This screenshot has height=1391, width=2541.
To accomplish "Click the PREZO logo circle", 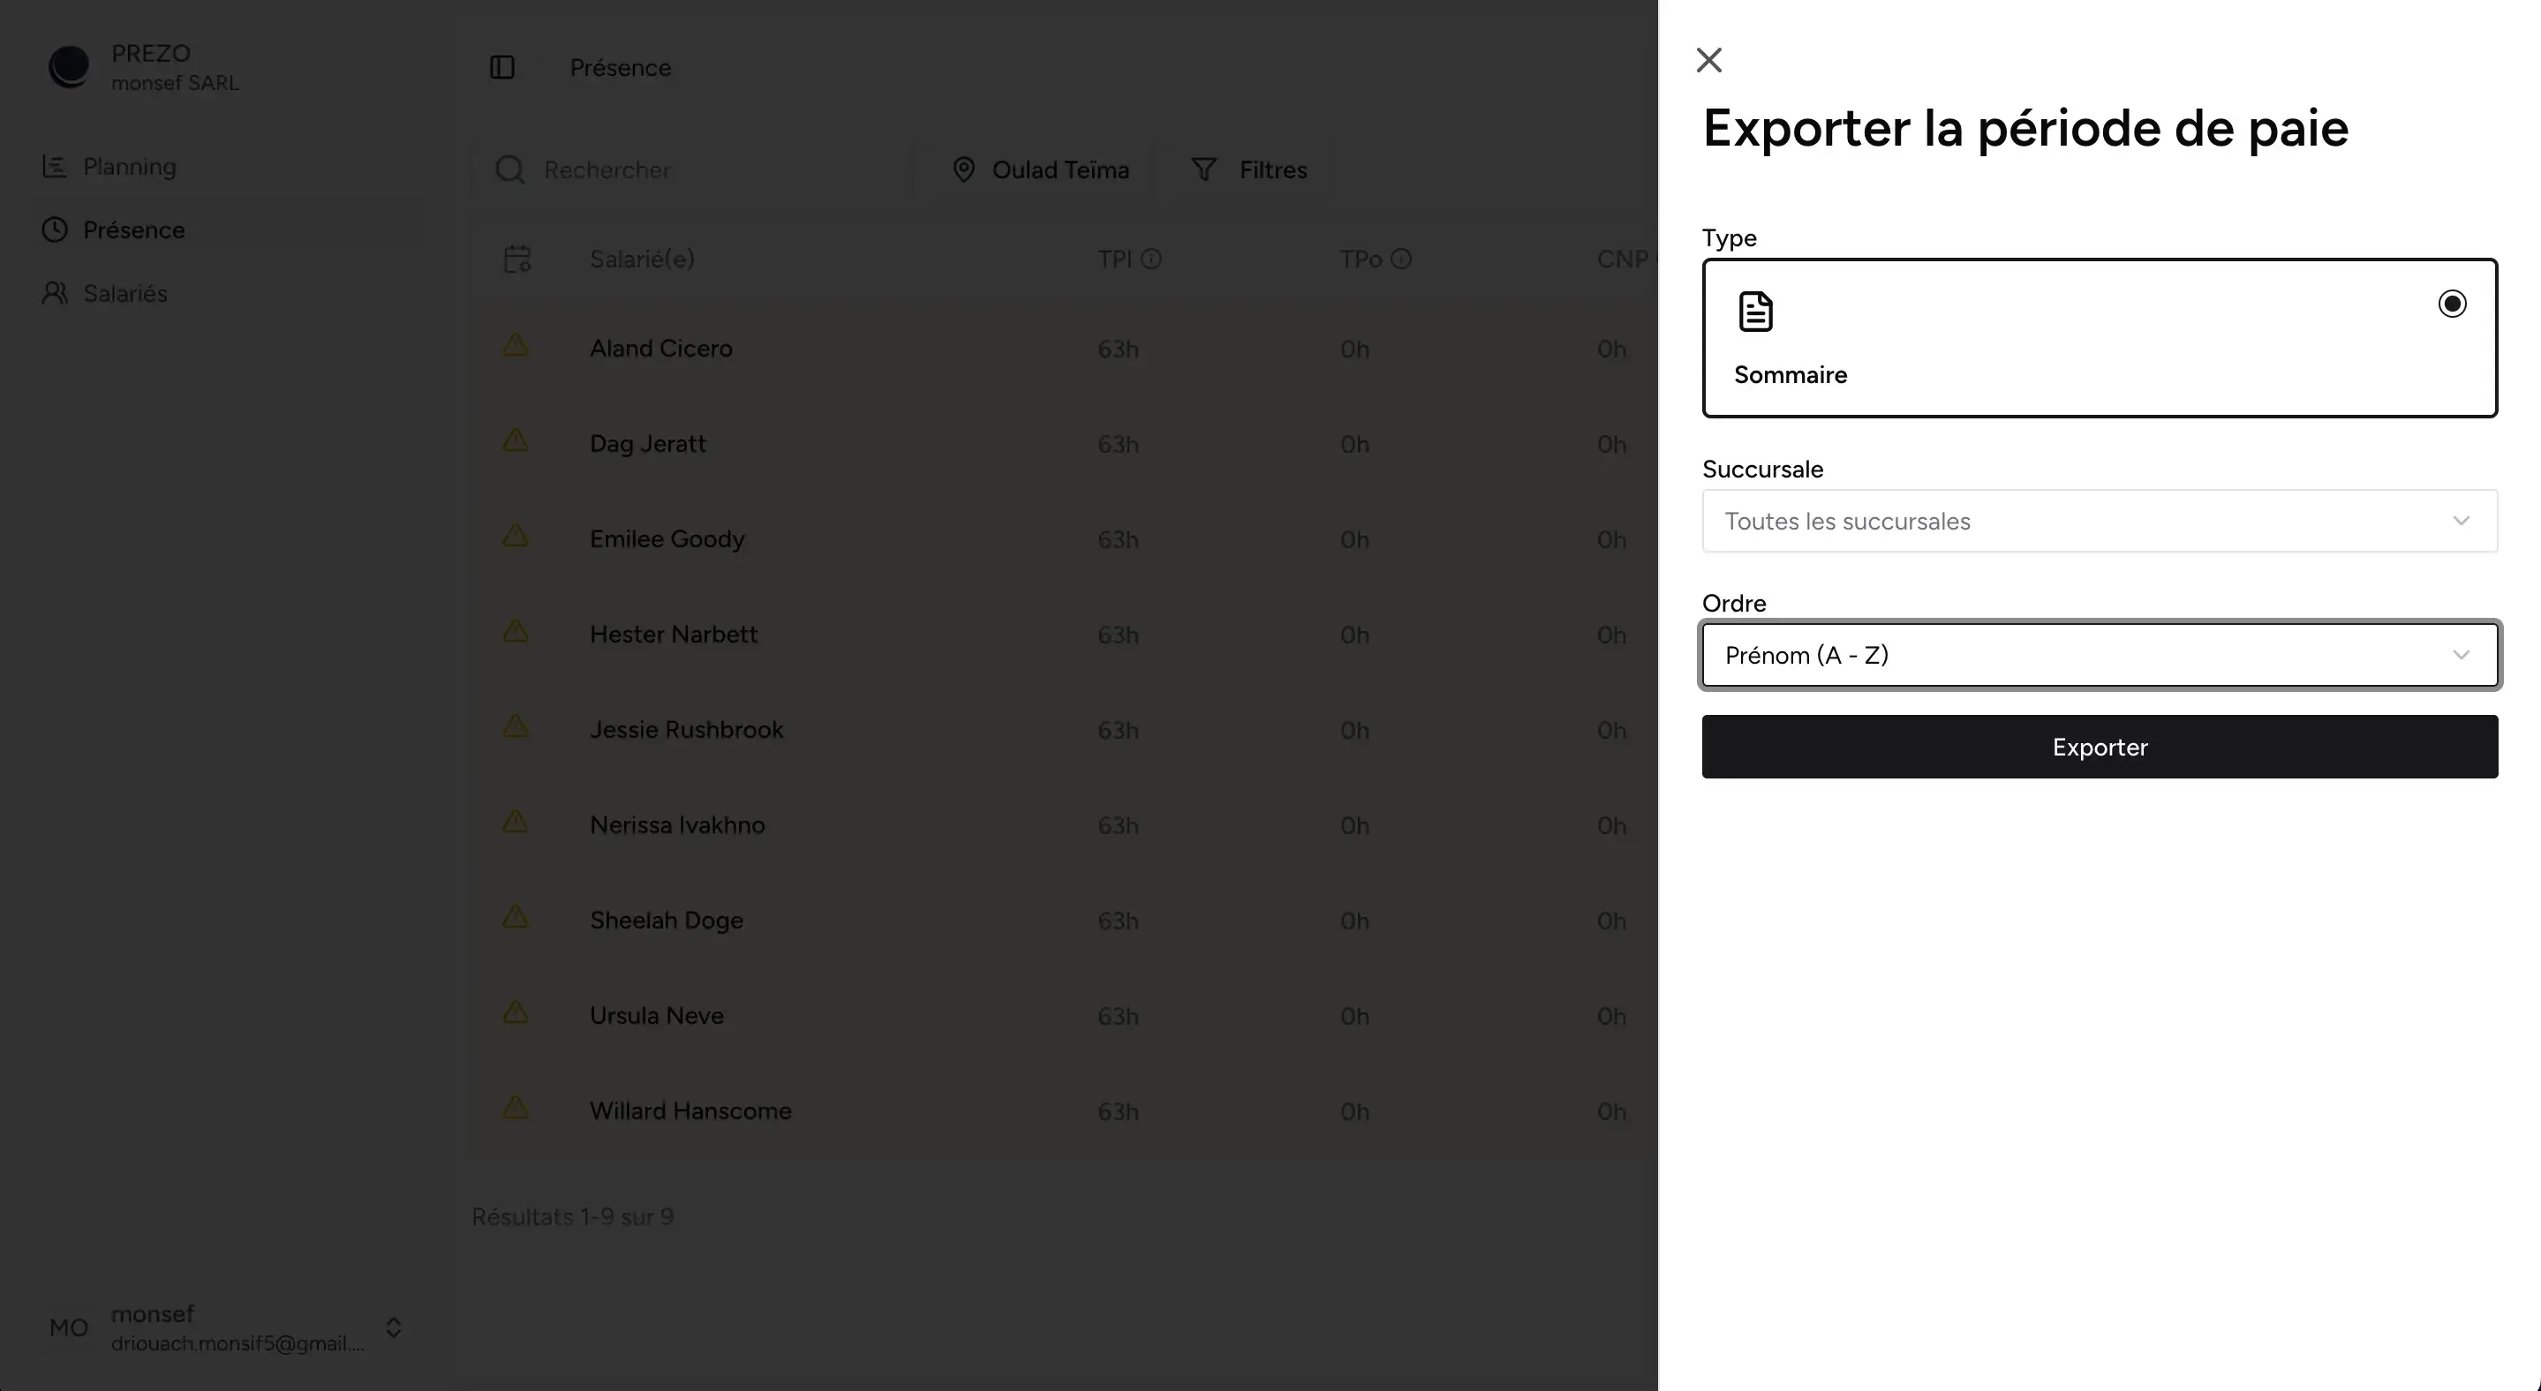I will [x=69, y=66].
